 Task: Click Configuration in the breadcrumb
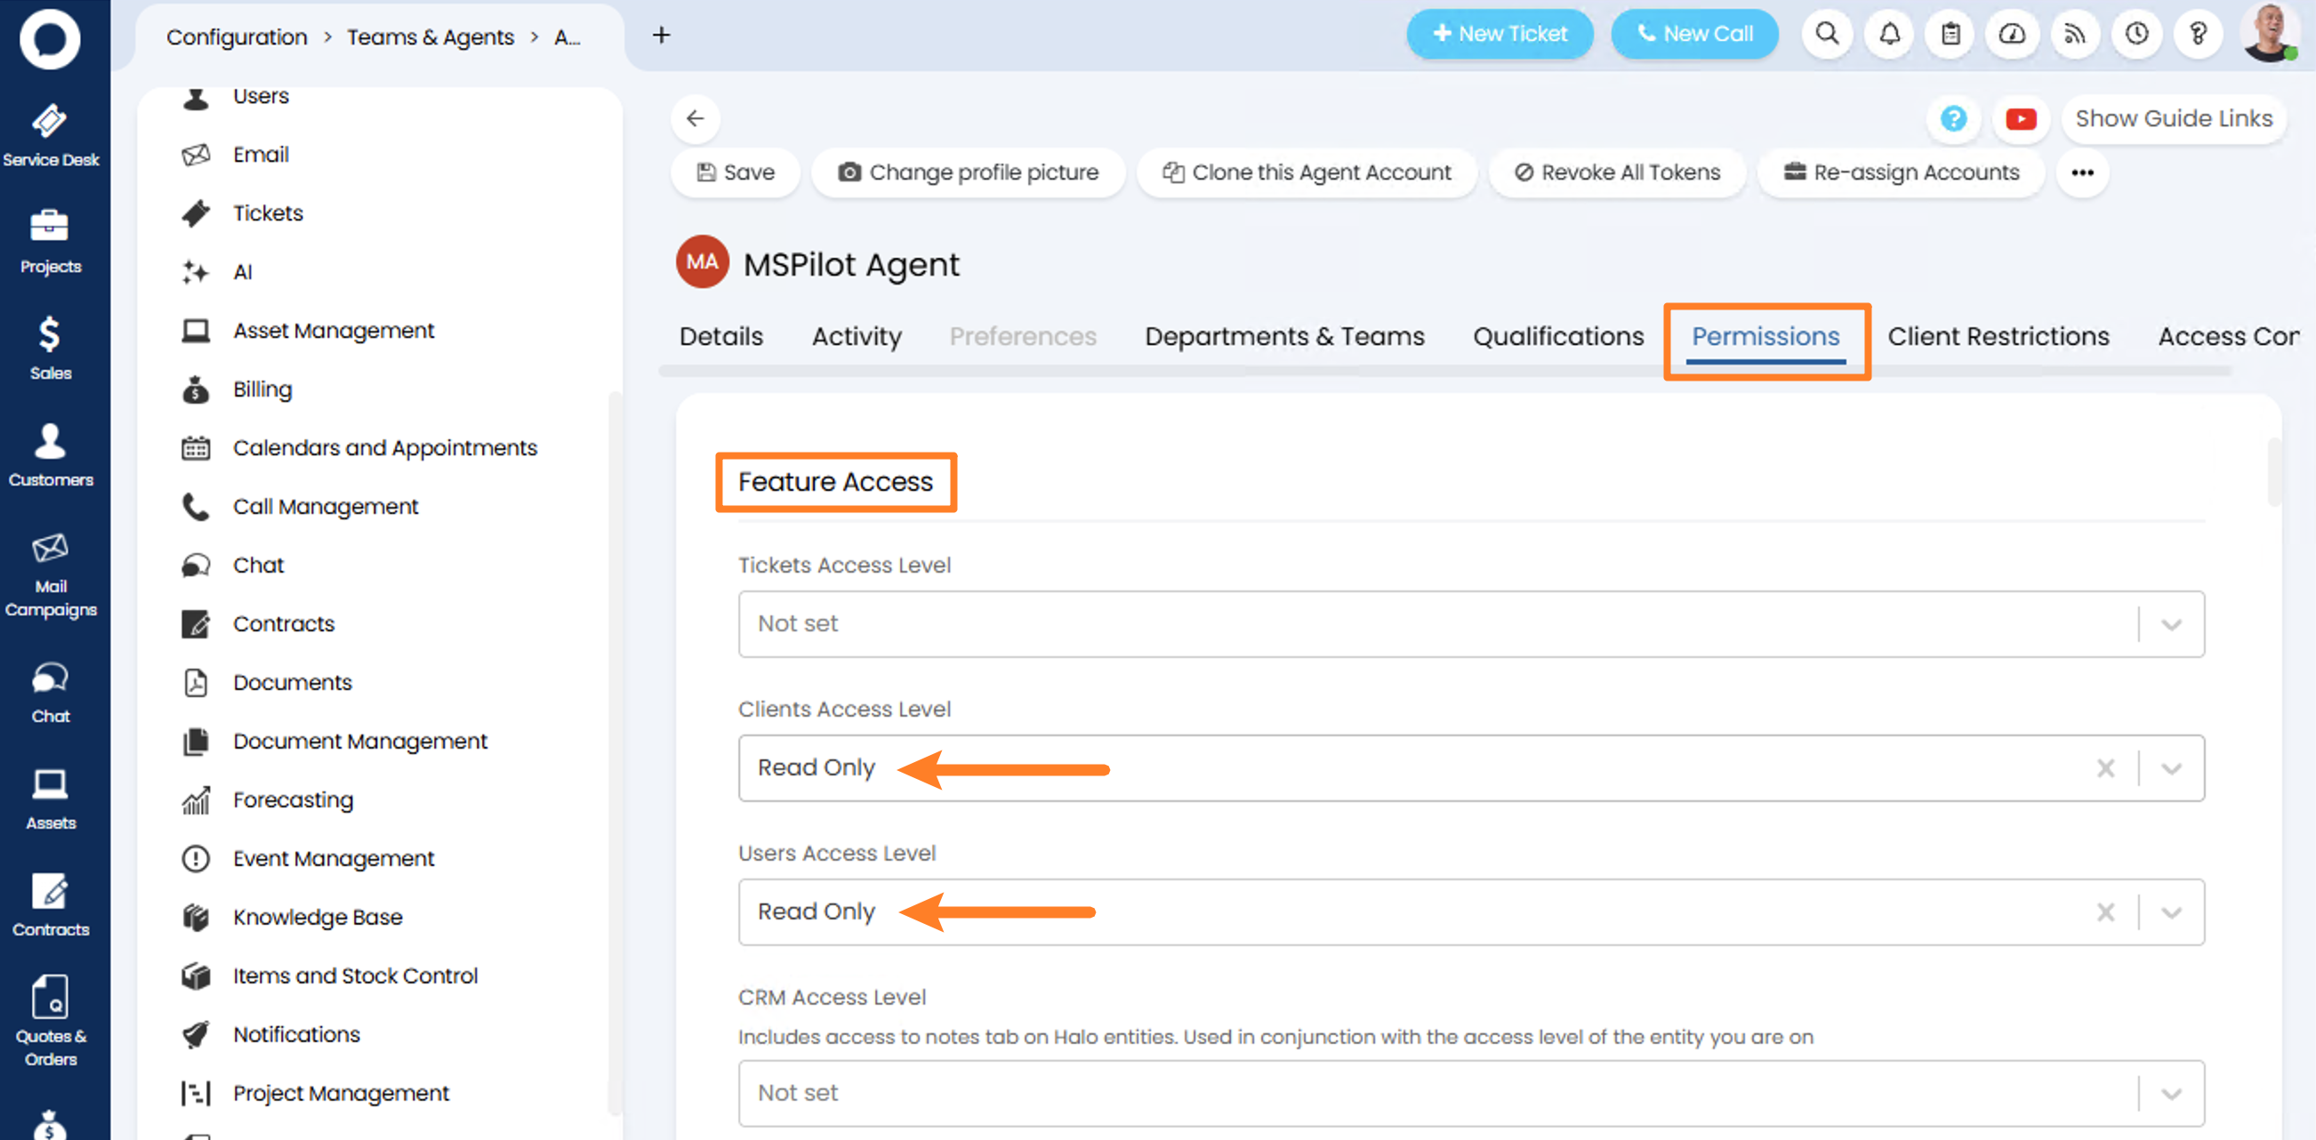pos(237,36)
